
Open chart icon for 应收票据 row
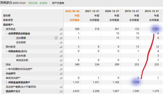61,38
